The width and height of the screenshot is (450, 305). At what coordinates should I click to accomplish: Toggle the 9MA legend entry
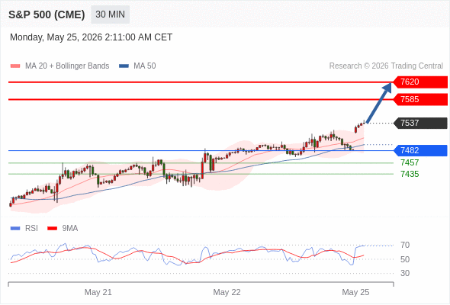[63, 229]
